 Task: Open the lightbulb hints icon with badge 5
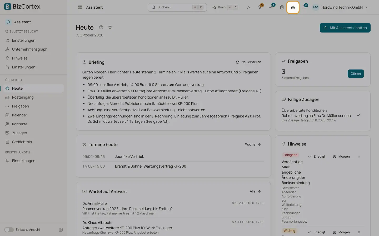coord(260,7)
